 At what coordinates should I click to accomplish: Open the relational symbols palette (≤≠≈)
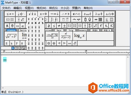click(10, 14)
